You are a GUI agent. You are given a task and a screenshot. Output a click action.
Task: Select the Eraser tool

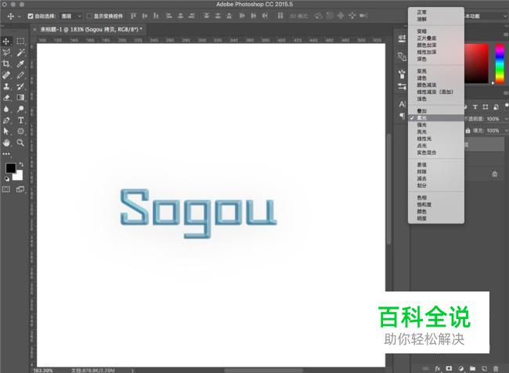pos(6,97)
